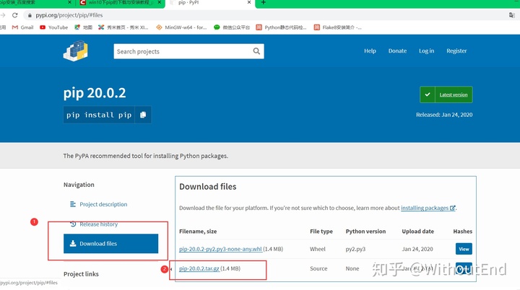This screenshot has height=290, width=520.
Task: Click the Log in link
Action: click(x=426, y=50)
